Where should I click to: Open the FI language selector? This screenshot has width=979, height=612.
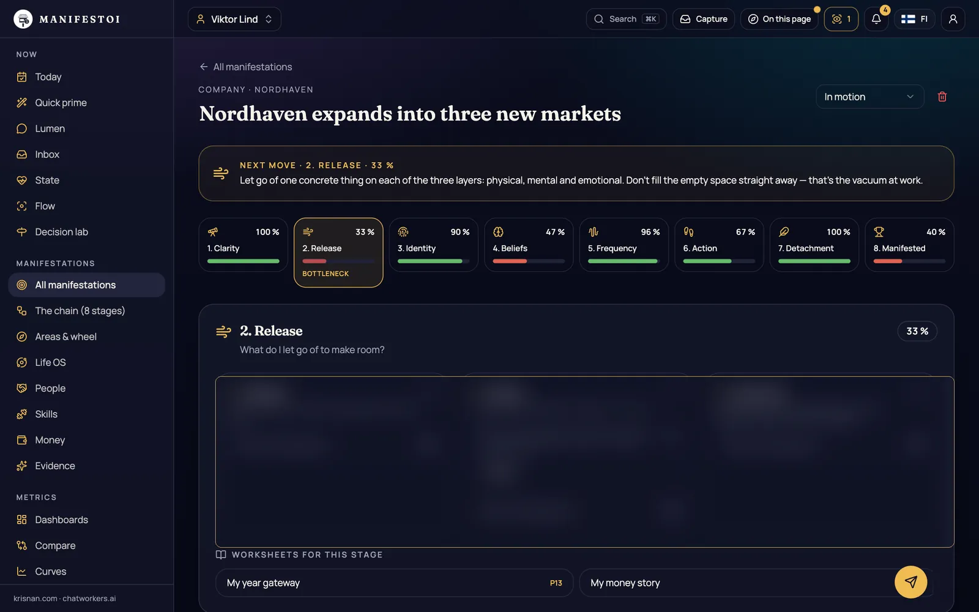tap(915, 19)
